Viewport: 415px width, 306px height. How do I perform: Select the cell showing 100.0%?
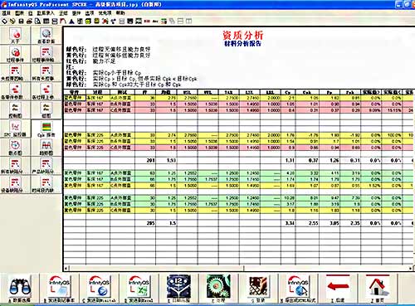(392, 135)
